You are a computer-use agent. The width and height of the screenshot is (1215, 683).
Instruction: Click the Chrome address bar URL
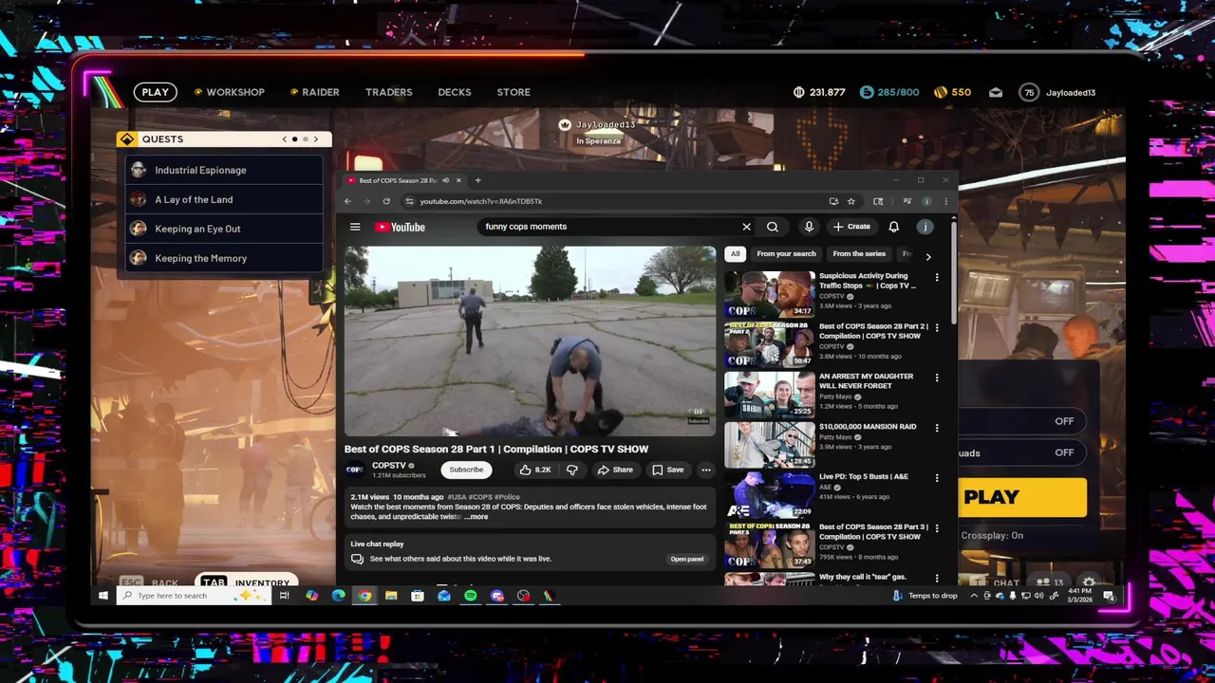click(480, 201)
